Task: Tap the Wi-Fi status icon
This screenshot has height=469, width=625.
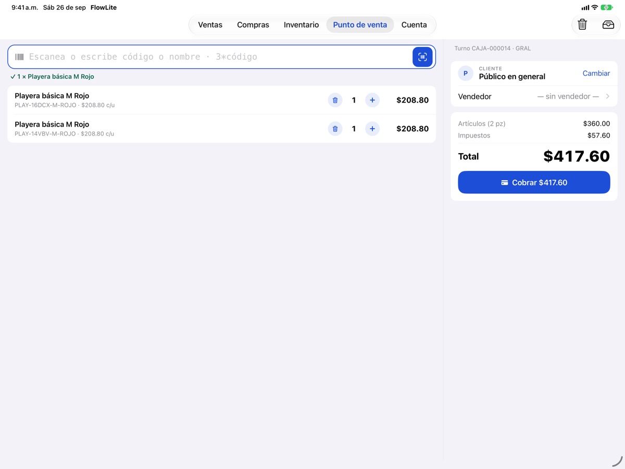Action: tap(594, 8)
